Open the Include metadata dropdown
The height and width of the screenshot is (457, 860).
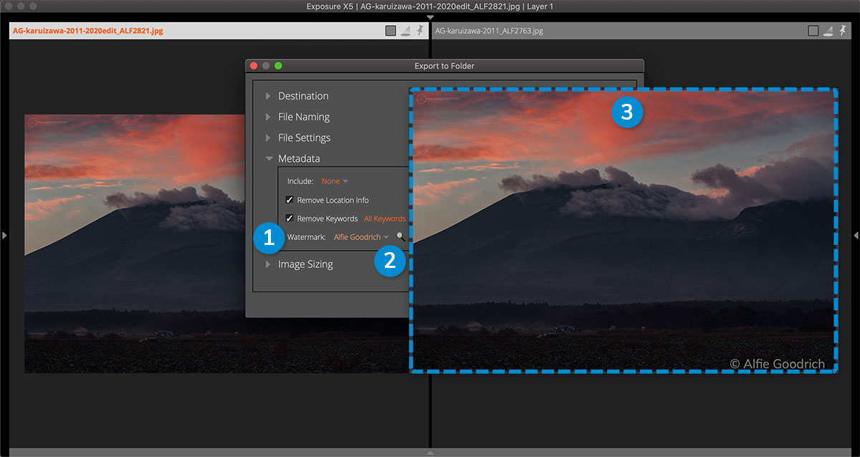click(335, 181)
